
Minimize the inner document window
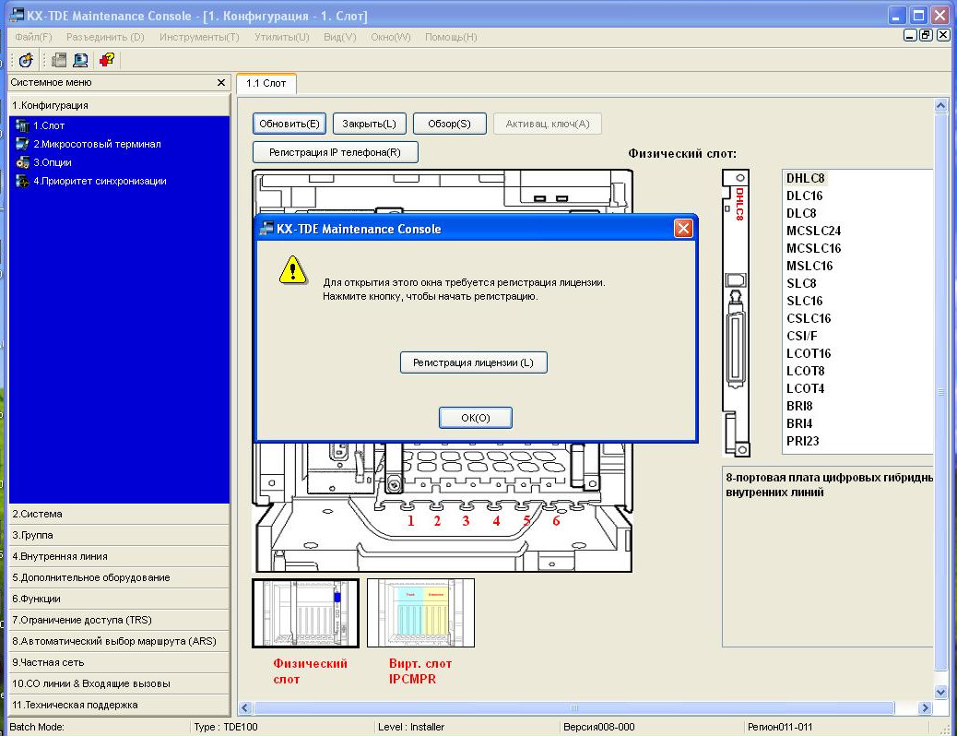[x=909, y=35]
